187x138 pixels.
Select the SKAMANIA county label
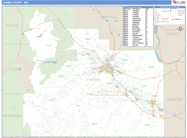(x=12, y=116)
